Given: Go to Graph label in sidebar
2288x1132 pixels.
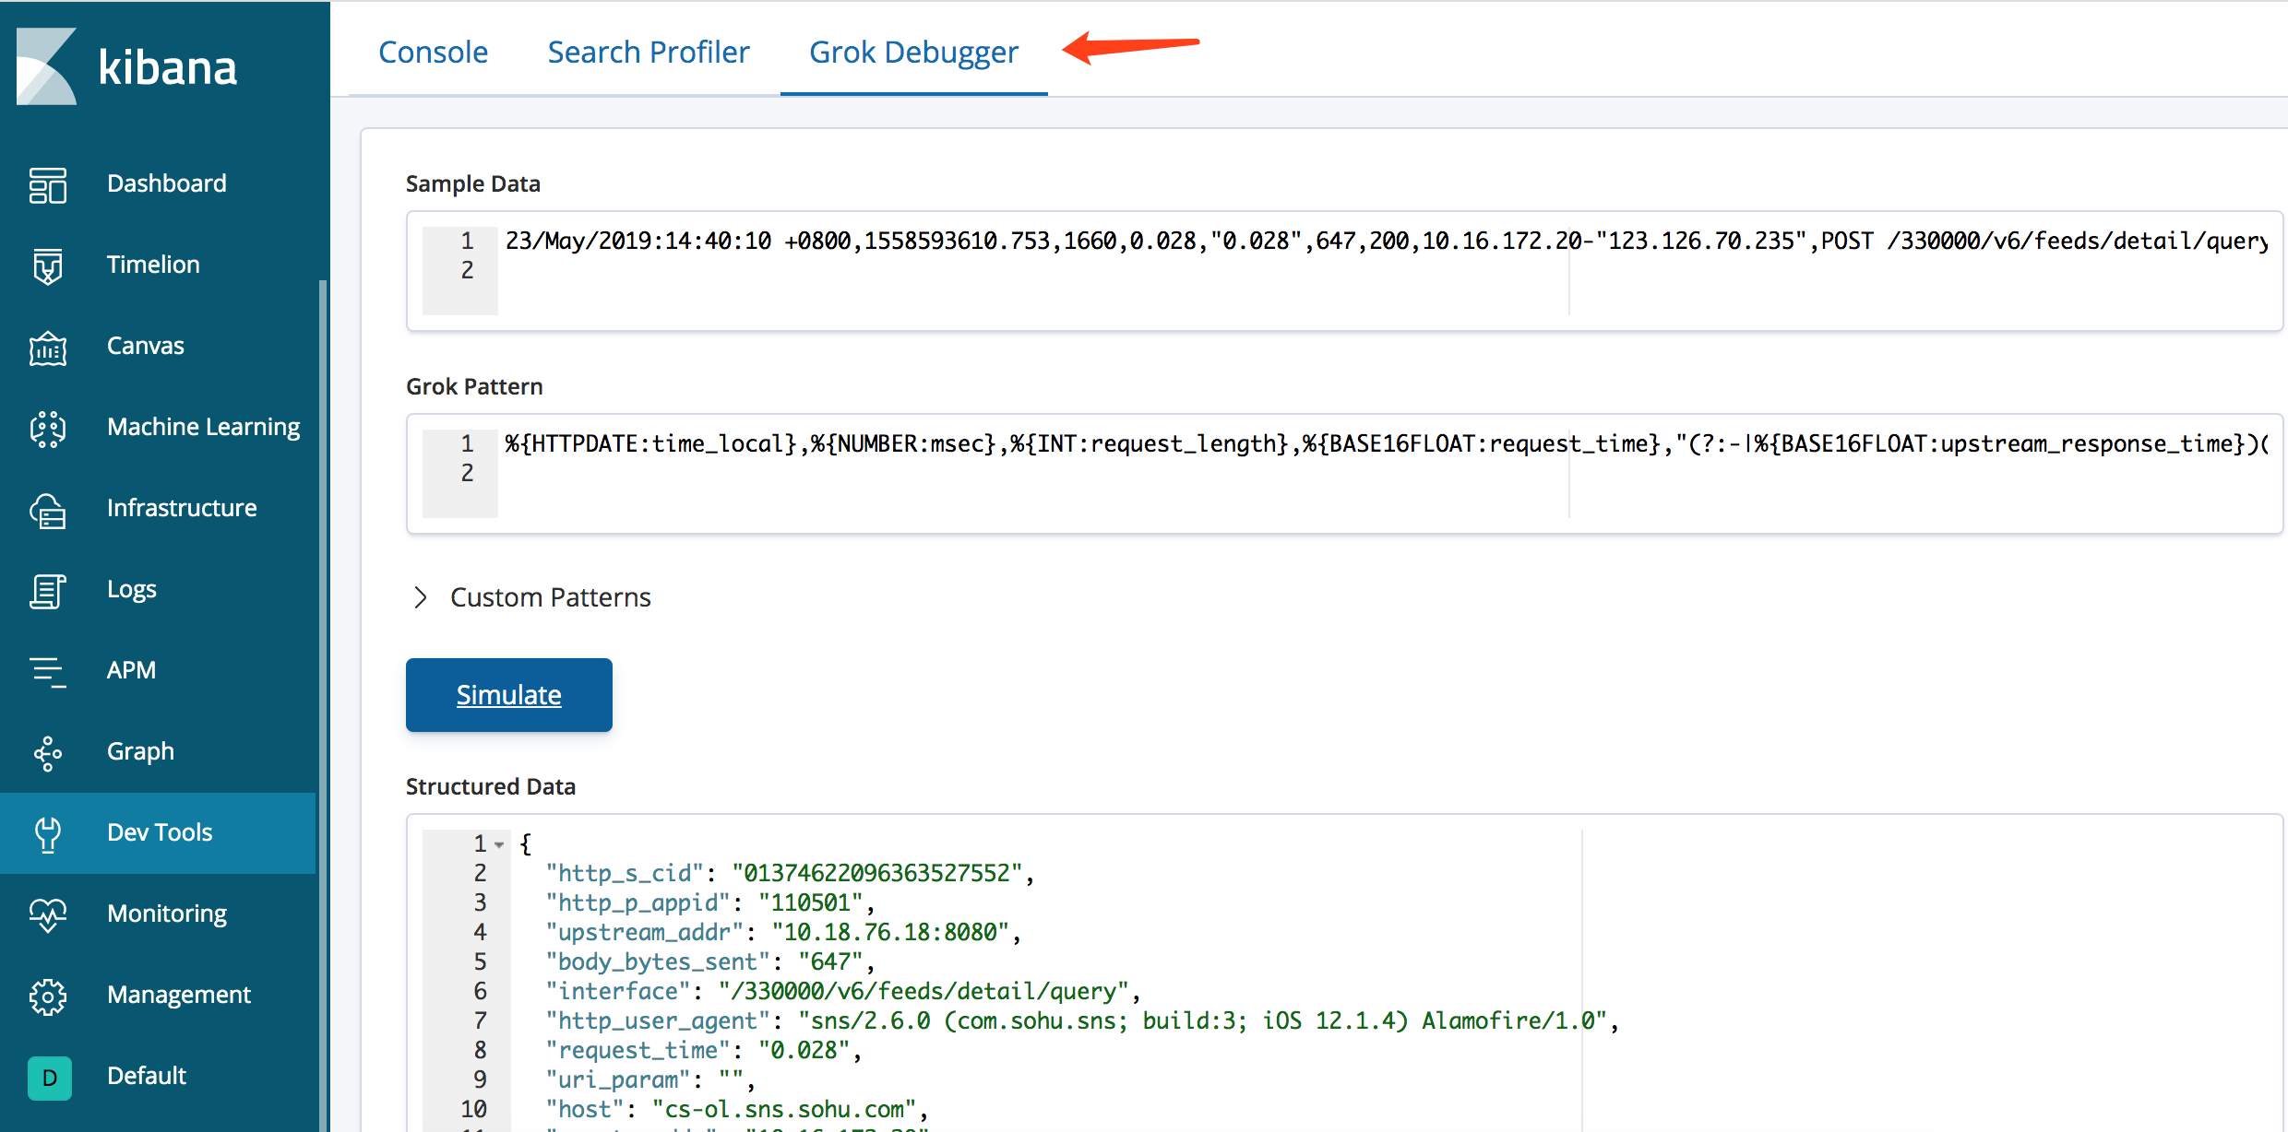Looking at the screenshot, I should click(x=140, y=751).
